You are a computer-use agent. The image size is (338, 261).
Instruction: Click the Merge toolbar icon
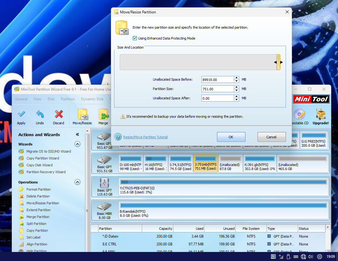pyautogui.click(x=104, y=114)
